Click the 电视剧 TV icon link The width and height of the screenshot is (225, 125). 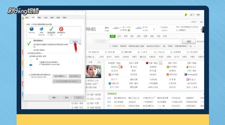coord(110,52)
